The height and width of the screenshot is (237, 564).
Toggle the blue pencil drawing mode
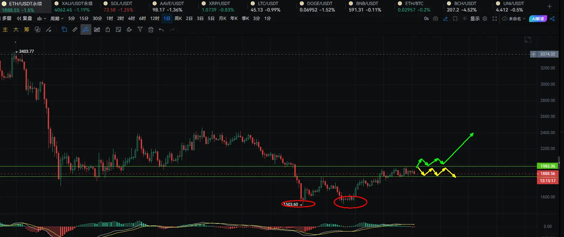coord(446,19)
